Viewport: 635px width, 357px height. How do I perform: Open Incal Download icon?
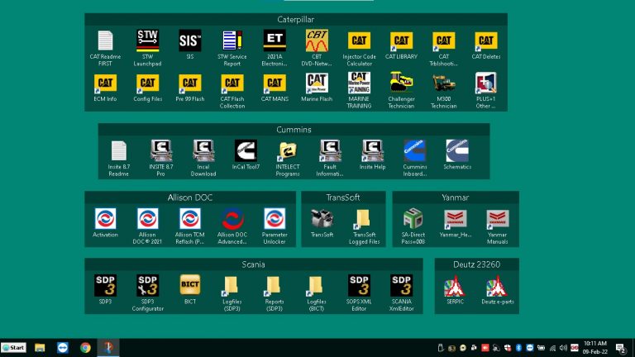click(x=203, y=151)
